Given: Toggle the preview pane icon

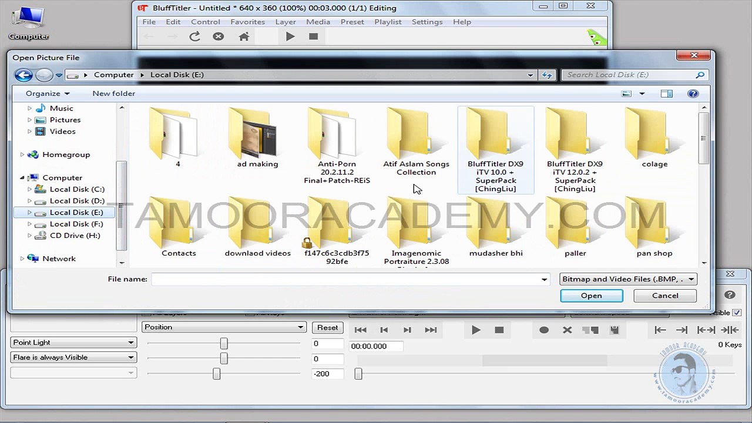Looking at the screenshot, I should click(666, 93).
